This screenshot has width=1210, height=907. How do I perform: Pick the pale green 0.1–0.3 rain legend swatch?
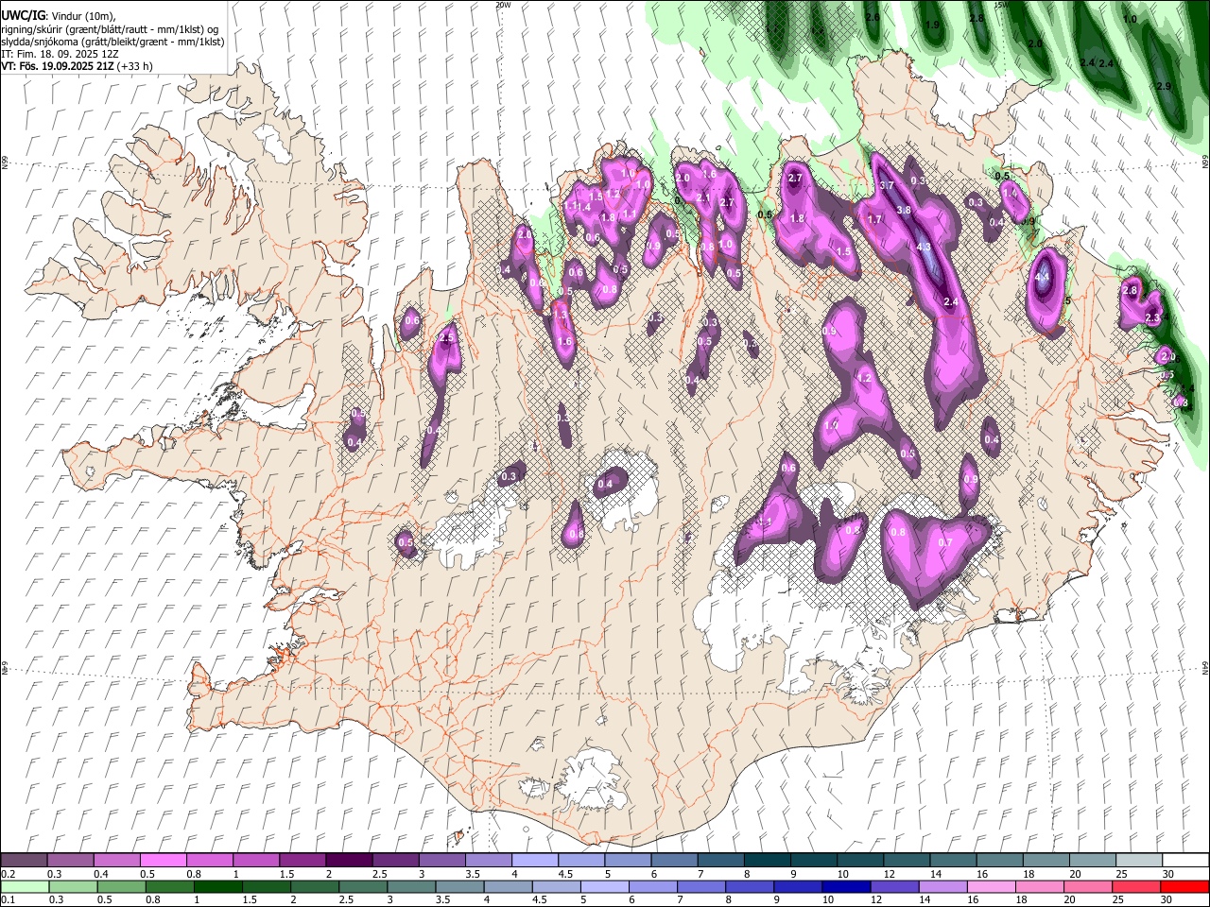pyautogui.click(x=26, y=886)
